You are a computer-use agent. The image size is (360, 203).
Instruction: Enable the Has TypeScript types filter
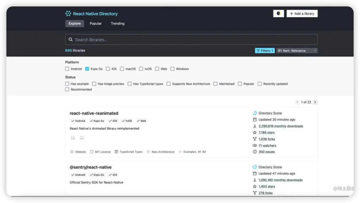click(x=130, y=84)
